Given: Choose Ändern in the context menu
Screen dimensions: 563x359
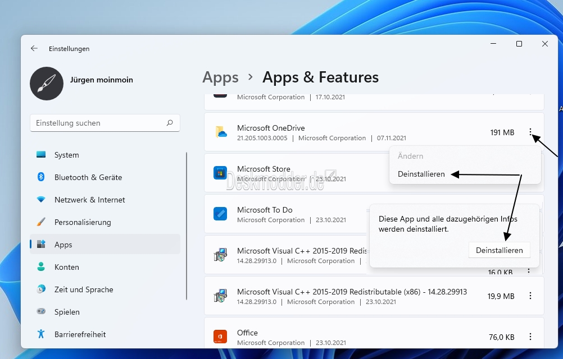Looking at the screenshot, I should click(x=410, y=156).
